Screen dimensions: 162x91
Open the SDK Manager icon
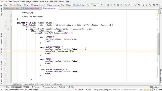pos(150,5)
